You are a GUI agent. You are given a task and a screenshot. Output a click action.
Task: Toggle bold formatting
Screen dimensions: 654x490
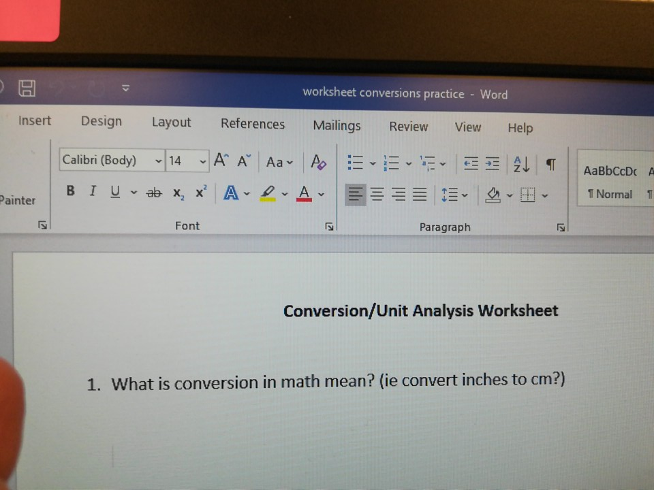(70, 192)
